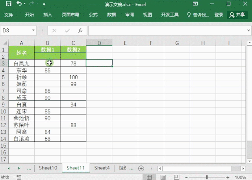Viewport: 252px width, 180px height.
Task: Click the hidden sheets ellipsis at left
Action: coord(29,169)
